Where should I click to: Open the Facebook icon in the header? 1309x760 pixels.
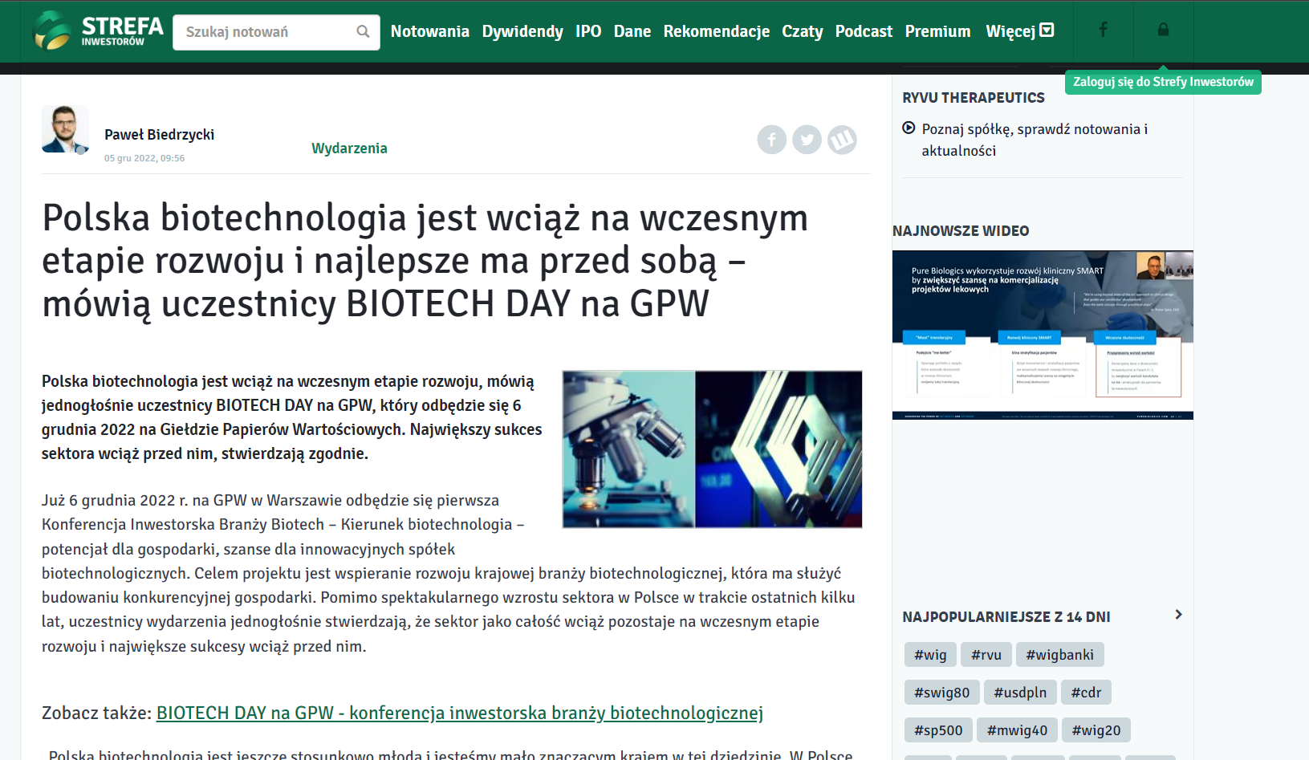click(x=1103, y=30)
